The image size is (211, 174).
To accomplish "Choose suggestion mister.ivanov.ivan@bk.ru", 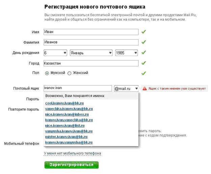I will [x=66, y=137].
